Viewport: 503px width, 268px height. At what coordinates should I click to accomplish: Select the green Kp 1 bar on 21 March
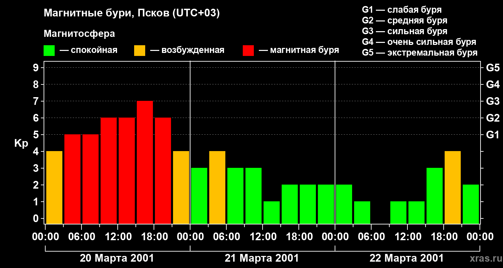(x=272, y=213)
